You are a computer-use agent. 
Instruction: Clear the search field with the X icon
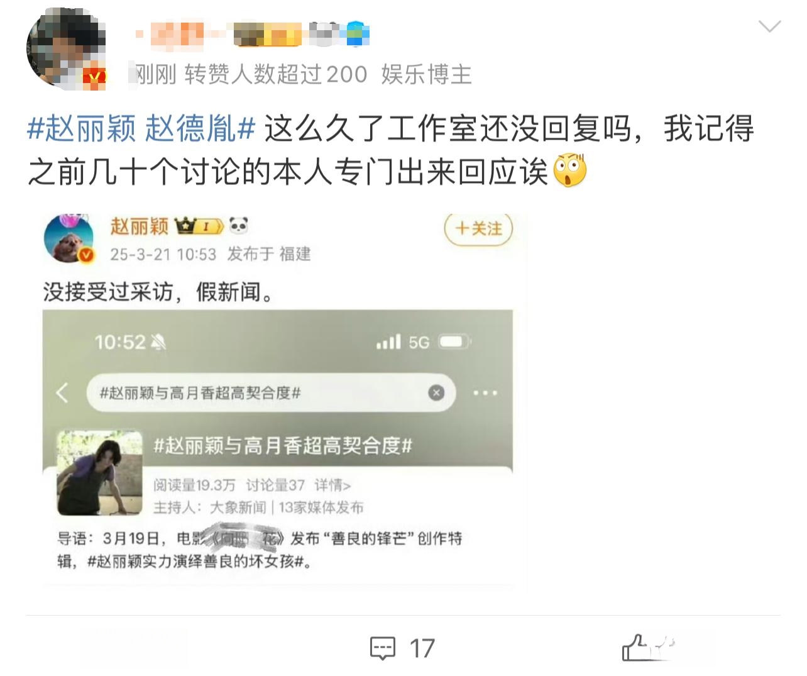(x=436, y=393)
